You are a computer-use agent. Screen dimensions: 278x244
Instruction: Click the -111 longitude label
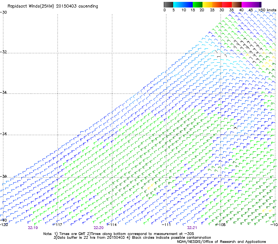pos(166,225)
